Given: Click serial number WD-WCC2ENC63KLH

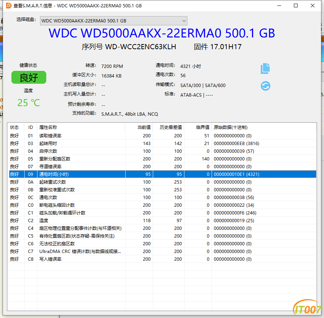Looking at the screenshot, I should click(x=140, y=47).
